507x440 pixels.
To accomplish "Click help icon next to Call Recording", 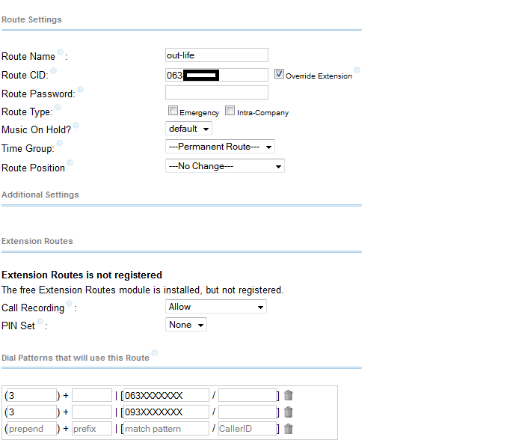I will [70, 304].
